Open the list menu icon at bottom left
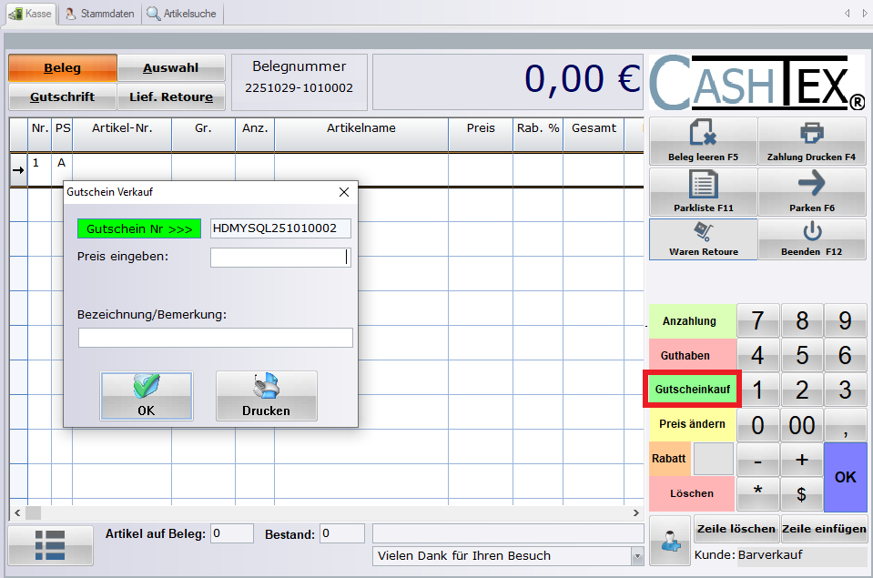The width and height of the screenshot is (873, 578). [x=50, y=544]
